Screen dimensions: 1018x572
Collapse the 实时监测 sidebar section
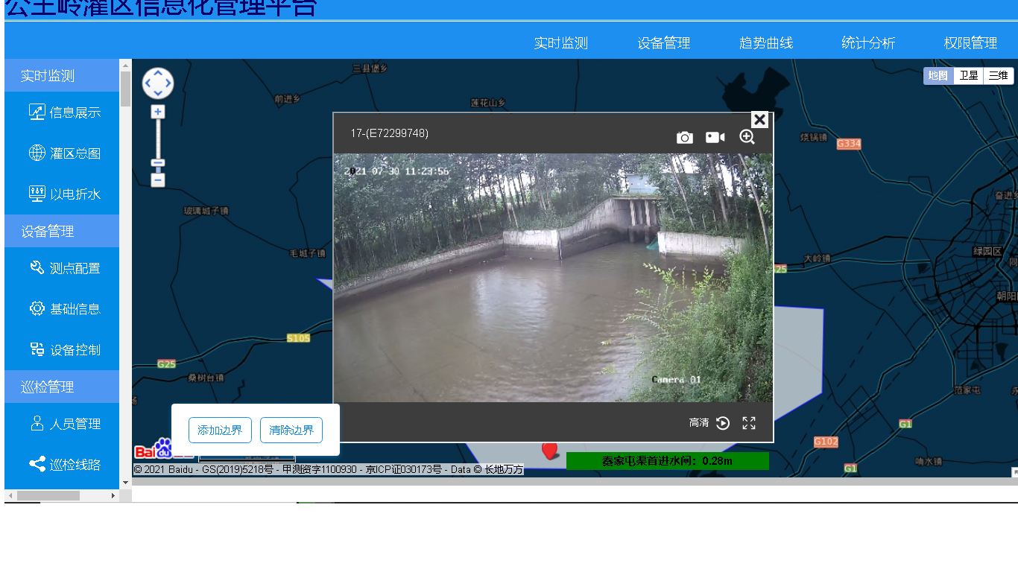(62, 76)
